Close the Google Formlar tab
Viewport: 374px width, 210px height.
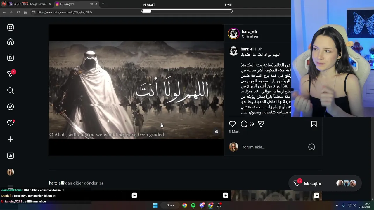pyautogui.click(x=50, y=4)
